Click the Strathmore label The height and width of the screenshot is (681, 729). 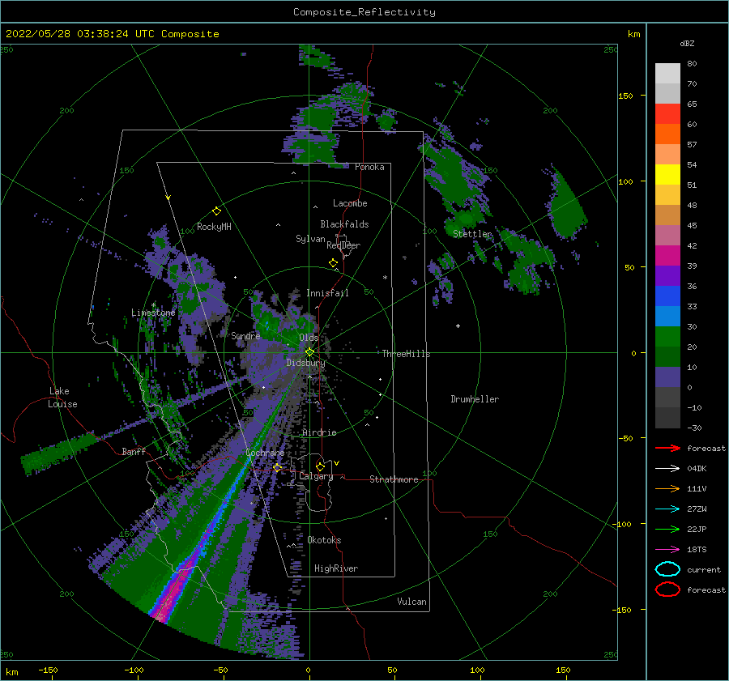tap(394, 479)
